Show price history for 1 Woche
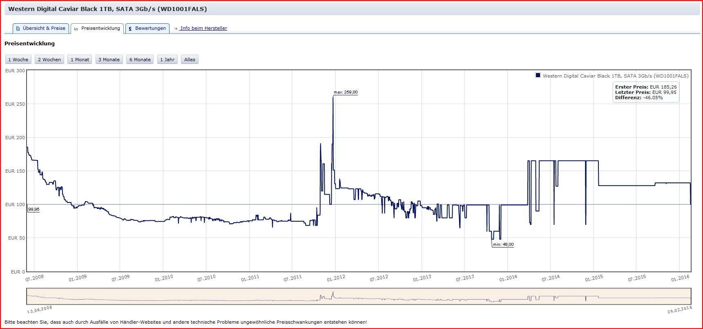 [x=18, y=60]
